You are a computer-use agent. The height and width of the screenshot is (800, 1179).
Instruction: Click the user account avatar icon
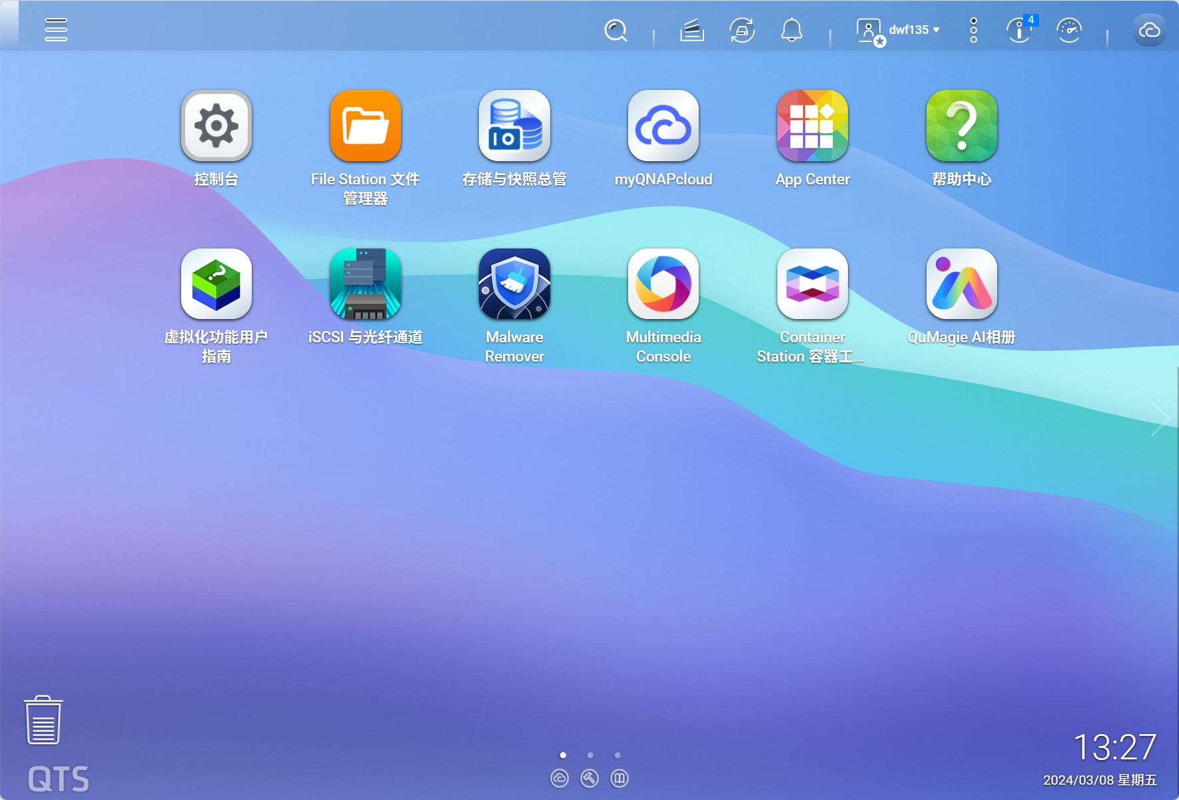[871, 31]
